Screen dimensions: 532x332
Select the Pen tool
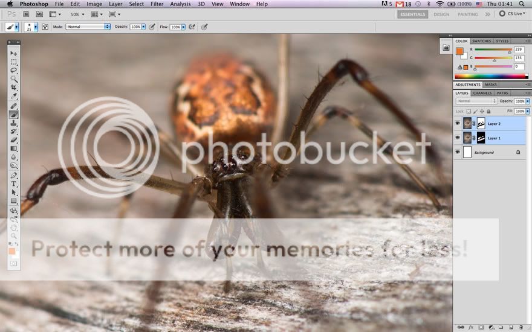[x=13, y=176]
